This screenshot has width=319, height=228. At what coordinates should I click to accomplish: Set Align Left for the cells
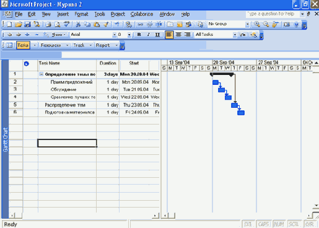169,35
